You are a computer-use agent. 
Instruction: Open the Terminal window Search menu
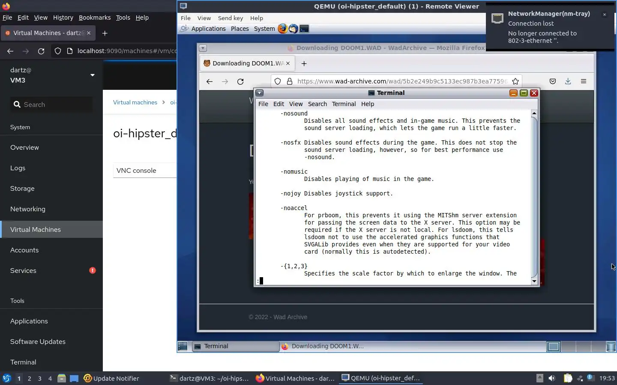click(x=317, y=104)
